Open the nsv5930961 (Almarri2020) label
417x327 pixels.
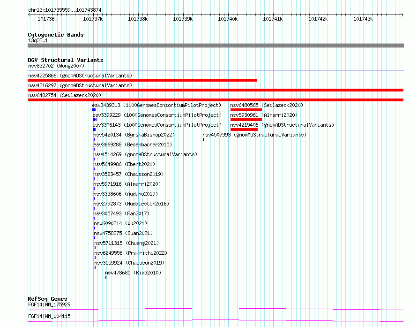pos(264,115)
